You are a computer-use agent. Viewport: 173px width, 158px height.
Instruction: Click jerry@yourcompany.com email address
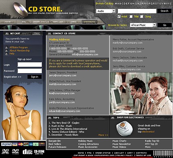(62, 76)
